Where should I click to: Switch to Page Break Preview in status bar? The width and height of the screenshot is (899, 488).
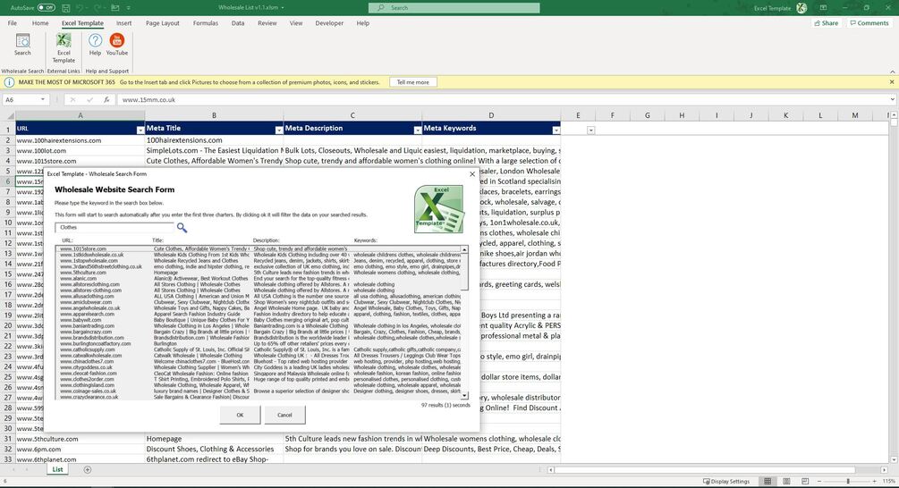[805, 481]
